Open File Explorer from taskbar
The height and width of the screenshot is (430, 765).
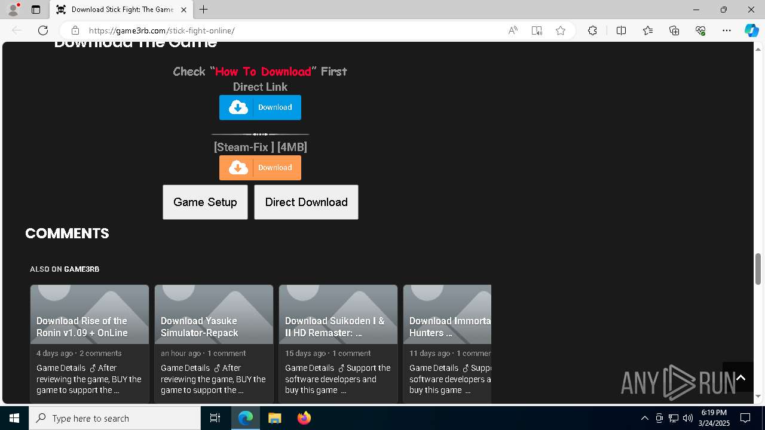point(274,418)
